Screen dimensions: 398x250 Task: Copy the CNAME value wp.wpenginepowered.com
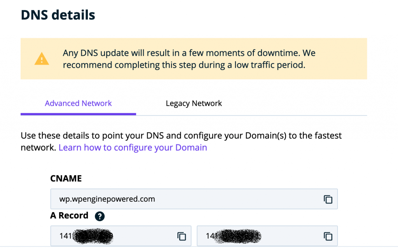pyautogui.click(x=328, y=199)
